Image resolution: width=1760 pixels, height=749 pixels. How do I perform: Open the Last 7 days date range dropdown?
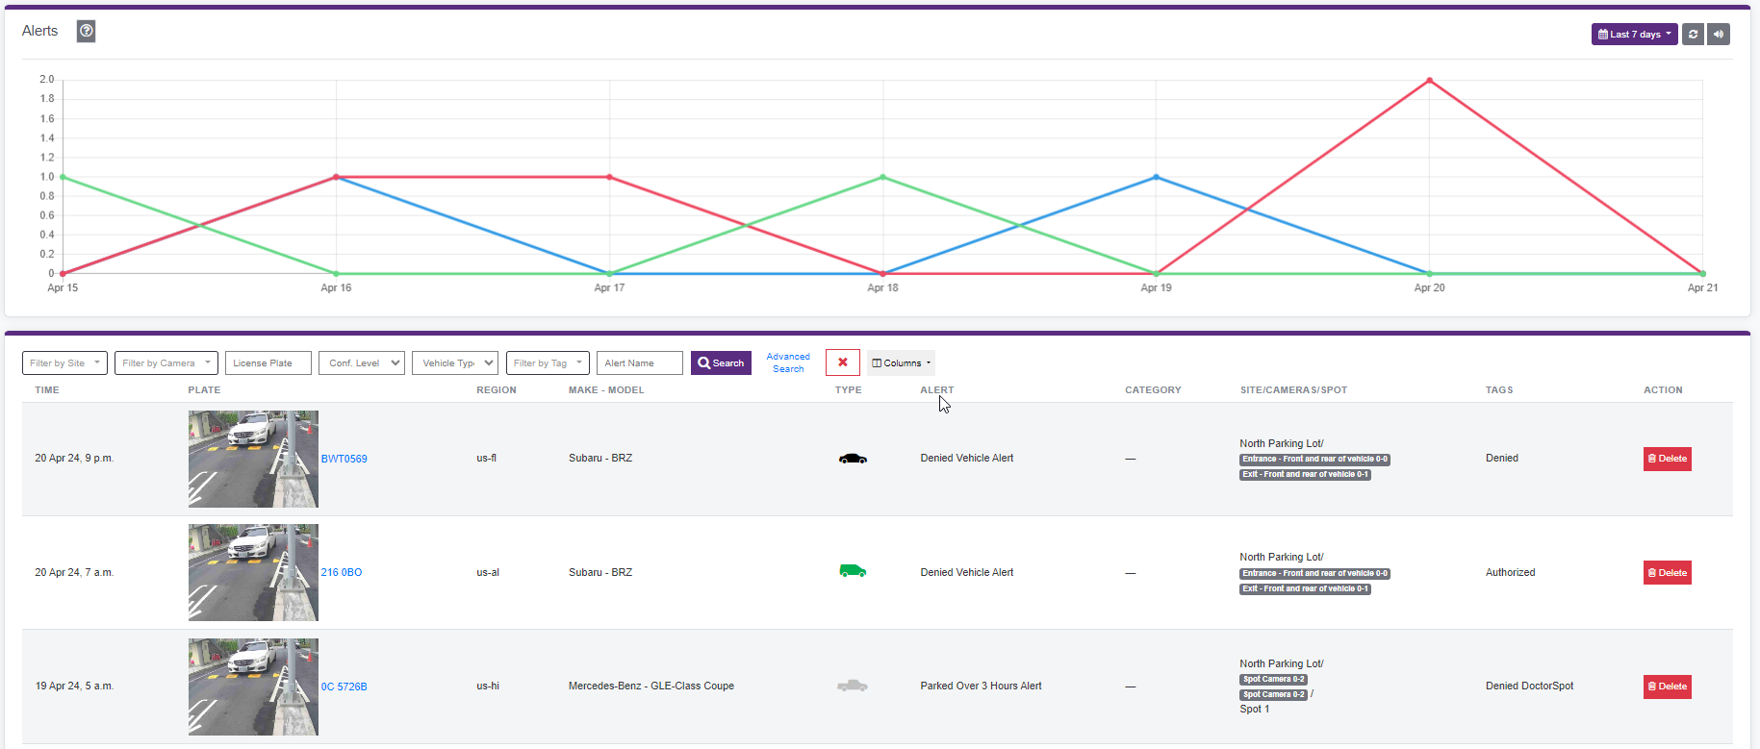(1634, 35)
